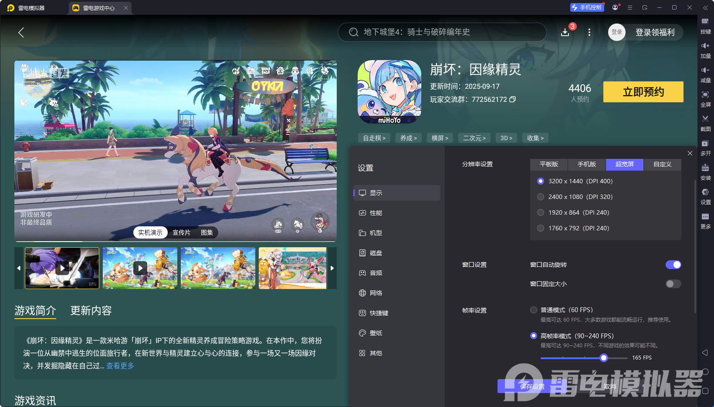The width and height of the screenshot is (714, 407).
Task: Click right arrow to see more screenshots
Action: pyautogui.click(x=332, y=268)
